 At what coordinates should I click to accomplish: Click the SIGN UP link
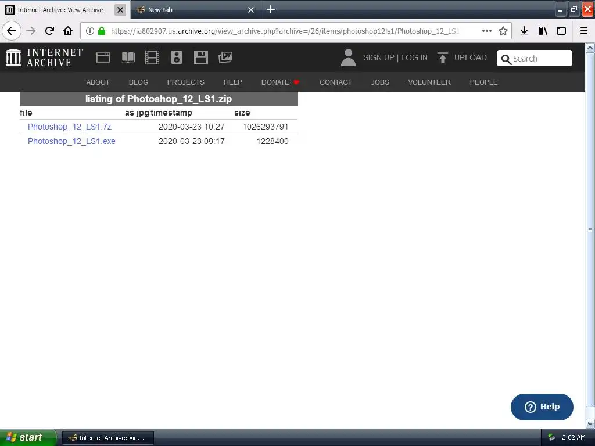pos(379,57)
